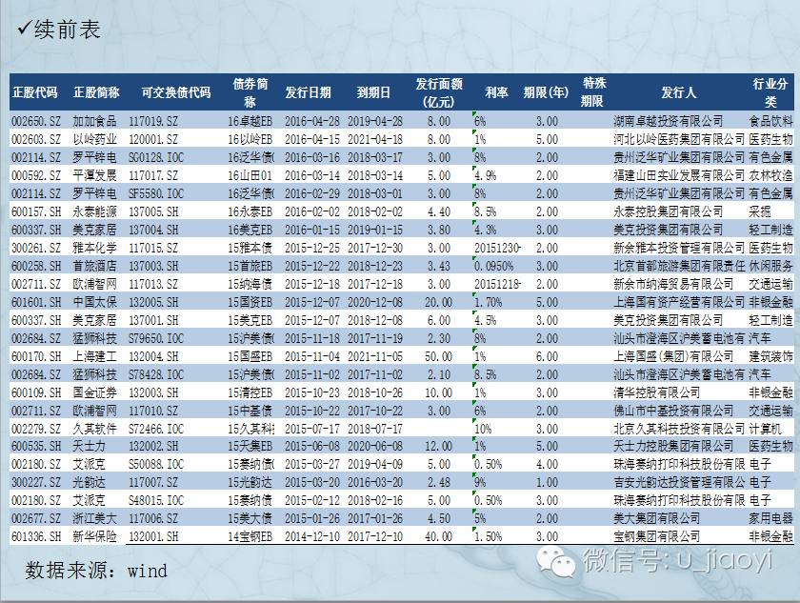This screenshot has height=603, width=800.
Task: Click stock name 加加食品
Action: click(x=94, y=121)
